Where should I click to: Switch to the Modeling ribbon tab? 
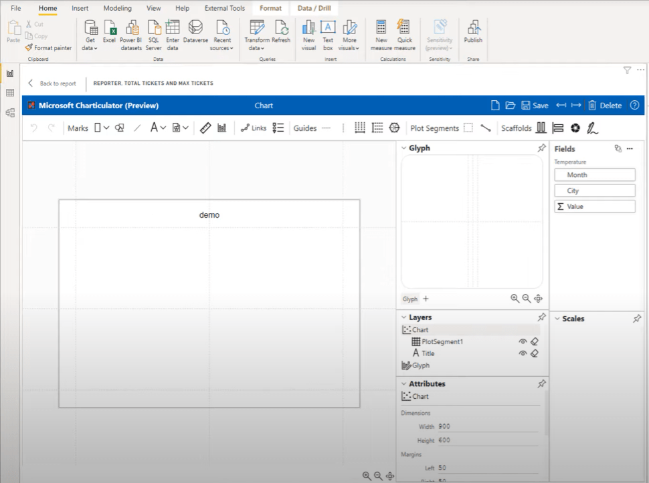[118, 8]
